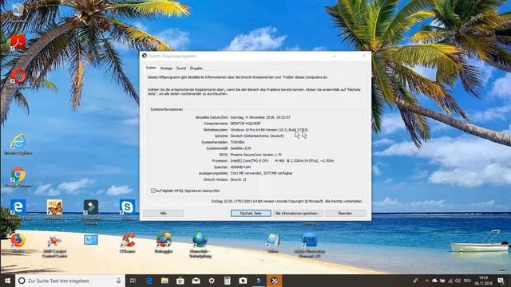The width and height of the screenshot is (511, 287).
Task: Switch to the Anzeige tab
Action: click(x=166, y=69)
